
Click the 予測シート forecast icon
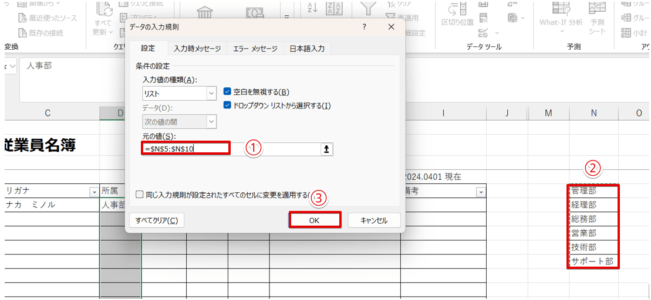click(598, 8)
